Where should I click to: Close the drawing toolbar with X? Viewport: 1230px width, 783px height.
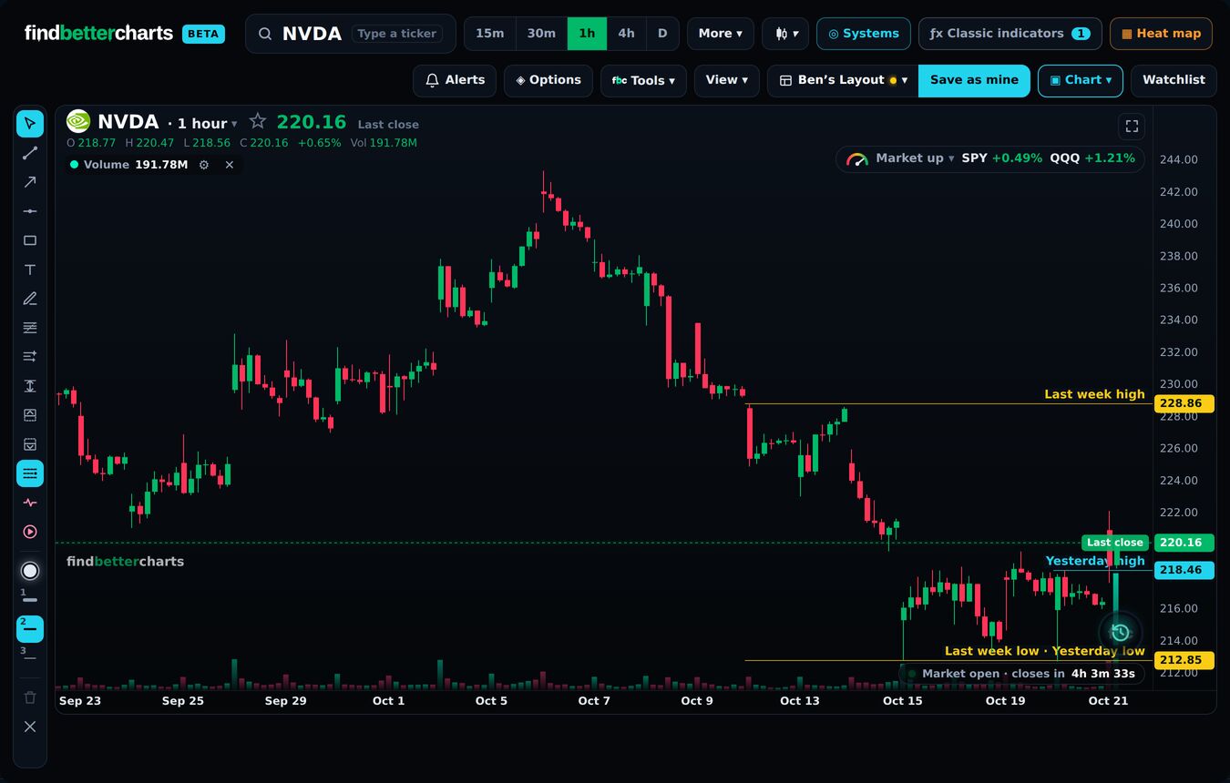click(30, 727)
